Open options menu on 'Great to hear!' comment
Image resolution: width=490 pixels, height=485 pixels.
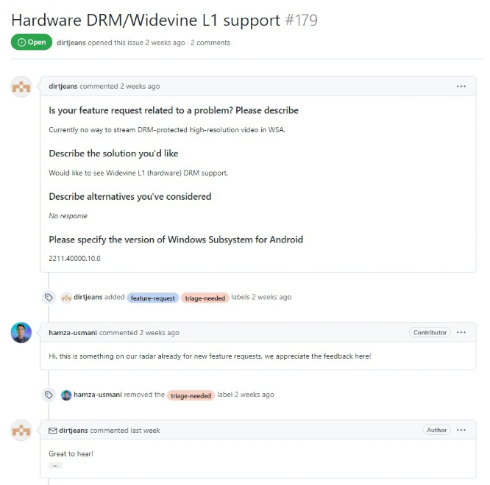[x=461, y=430]
